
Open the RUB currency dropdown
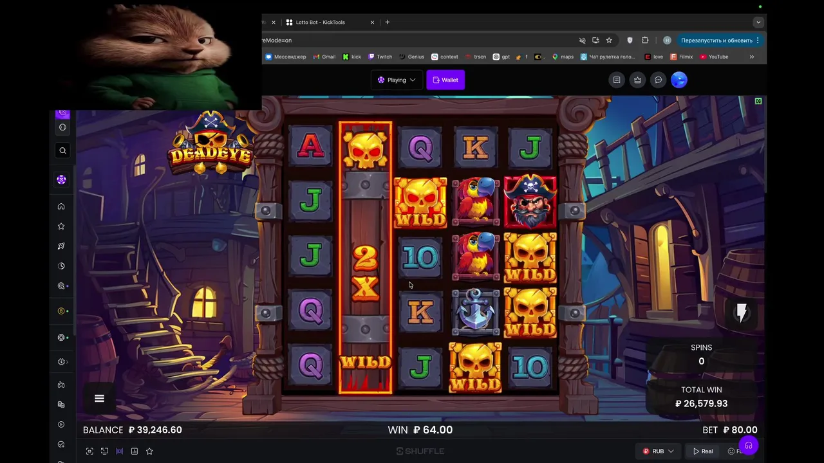pos(658,451)
